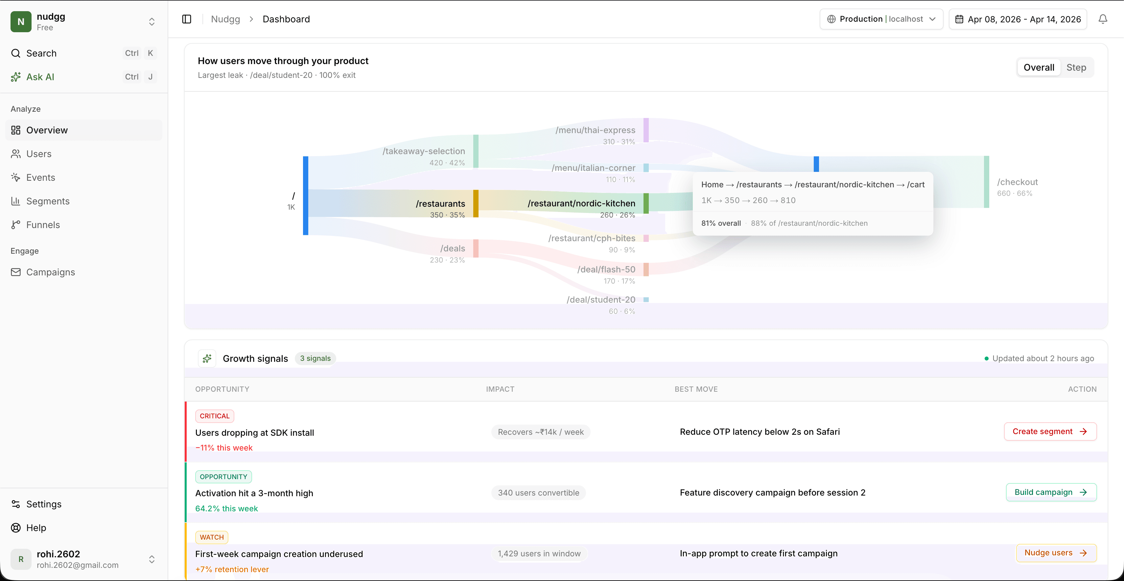Switch flow chart to Overall view
This screenshot has height=581, width=1124.
[x=1039, y=68]
